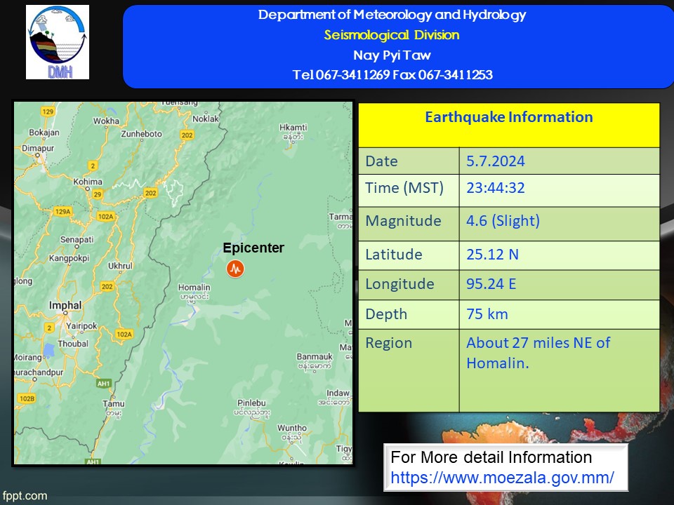Click the fppt.com watermark text
The width and height of the screenshot is (674, 505).
(x=25, y=496)
